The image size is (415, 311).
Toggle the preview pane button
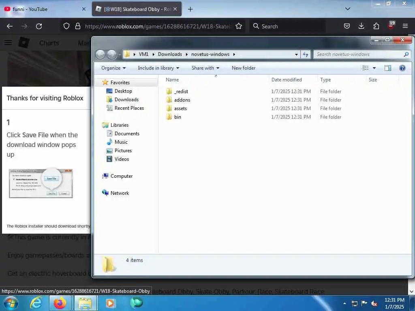click(388, 68)
